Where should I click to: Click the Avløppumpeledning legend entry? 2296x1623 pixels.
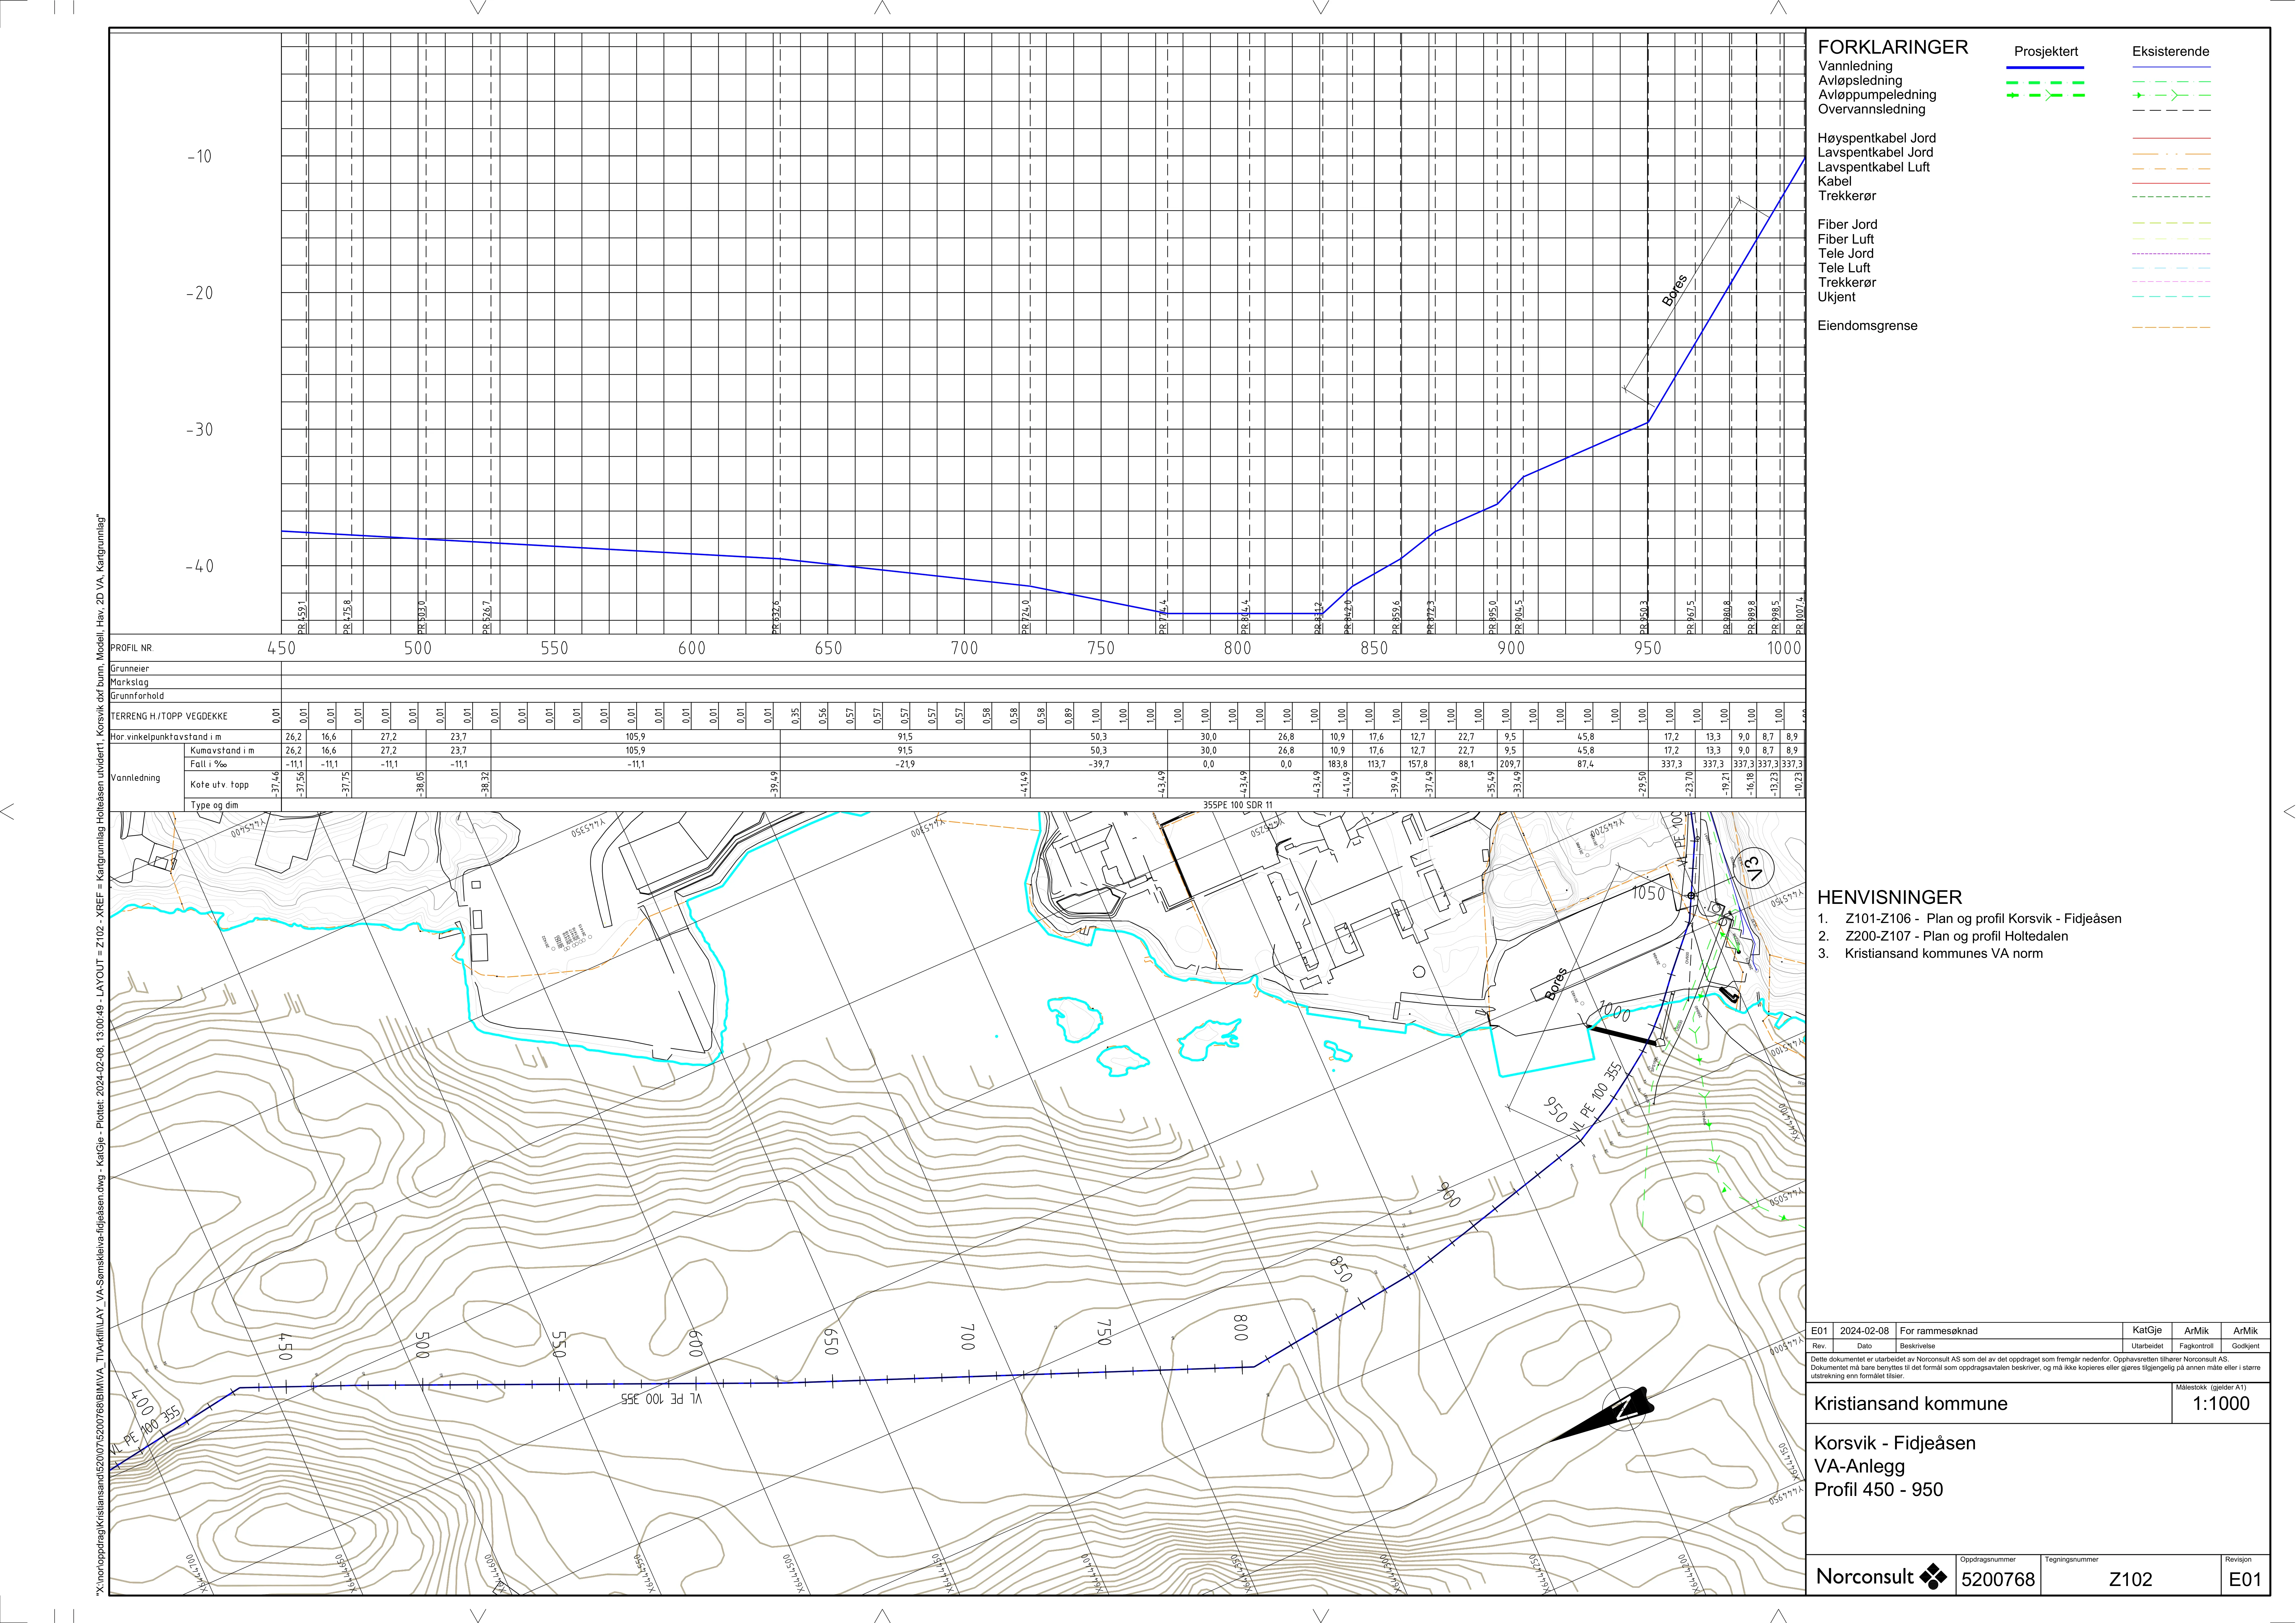click(1877, 95)
